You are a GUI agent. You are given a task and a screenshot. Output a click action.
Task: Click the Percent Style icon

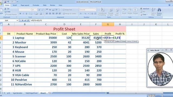click(85, 14)
